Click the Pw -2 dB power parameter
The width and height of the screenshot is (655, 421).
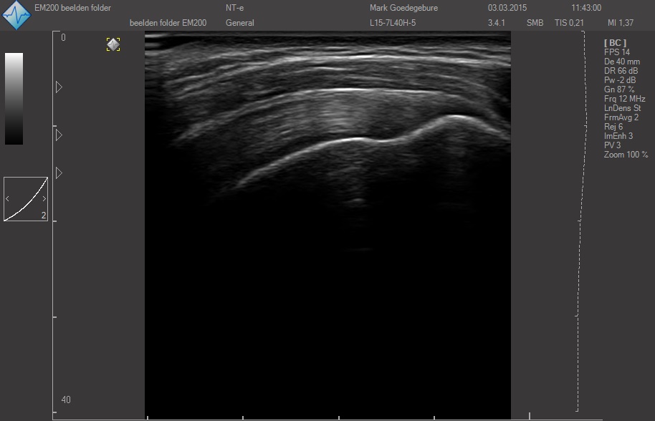pyautogui.click(x=620, y=80)
